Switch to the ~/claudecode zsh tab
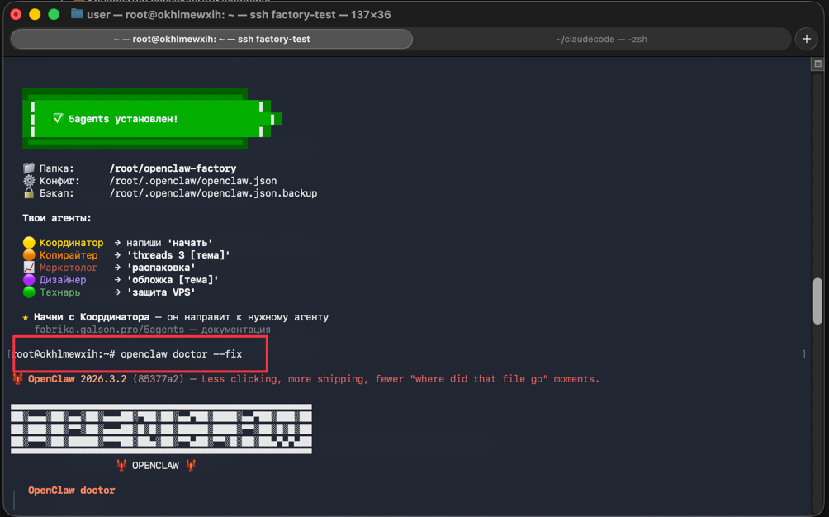The image size is (829, 517). coord(601,39)
